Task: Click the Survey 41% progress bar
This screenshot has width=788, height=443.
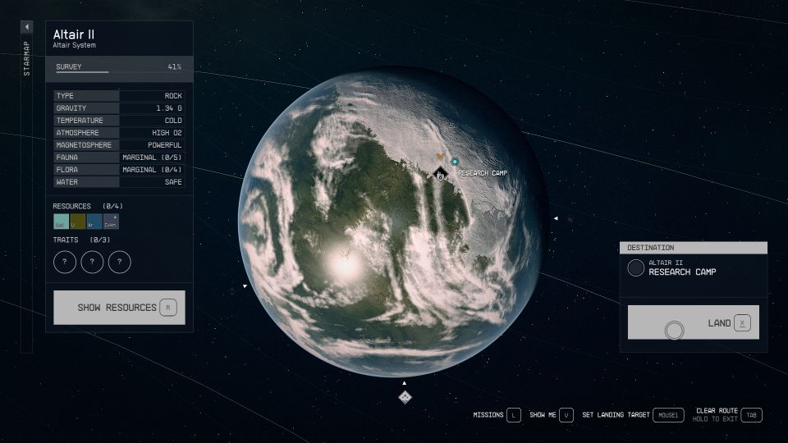Action: (119, 69)
